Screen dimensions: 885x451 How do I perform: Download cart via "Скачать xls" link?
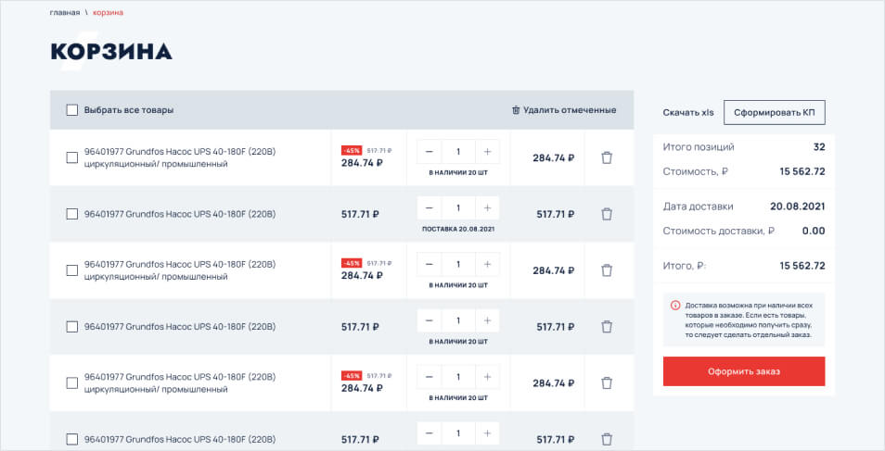[688, 113]
